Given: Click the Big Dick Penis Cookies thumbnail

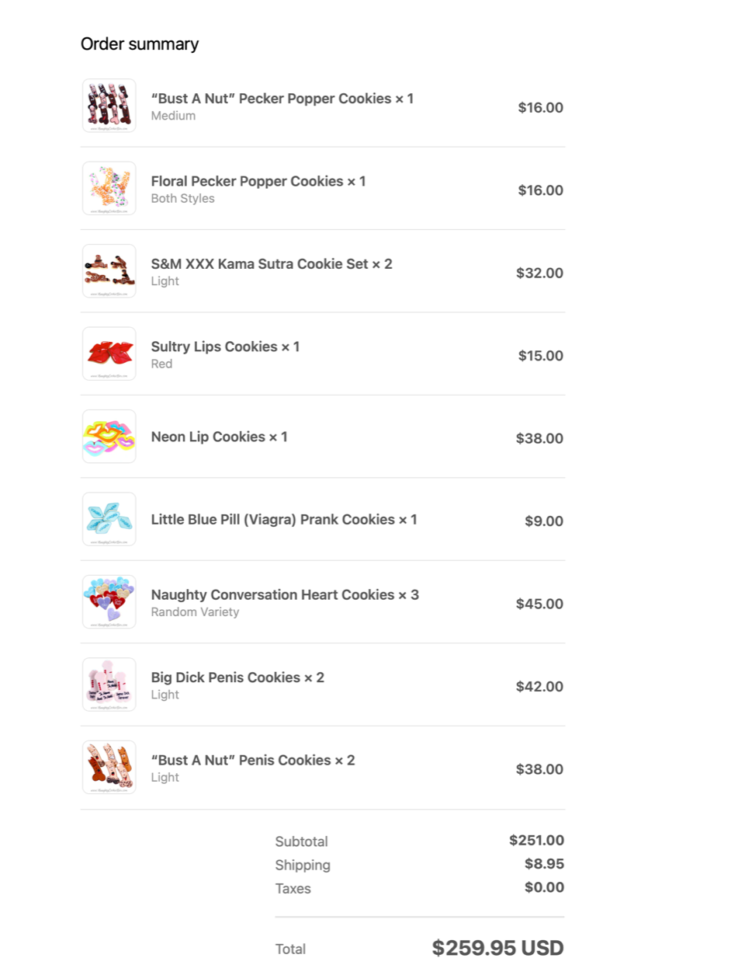Looking at the screenshot, I should tap(109, 685).
